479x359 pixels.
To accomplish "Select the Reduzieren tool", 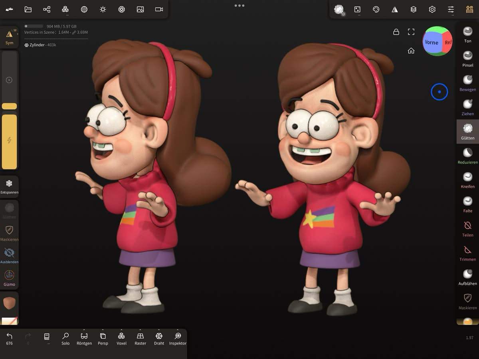I will coord(467,156).
